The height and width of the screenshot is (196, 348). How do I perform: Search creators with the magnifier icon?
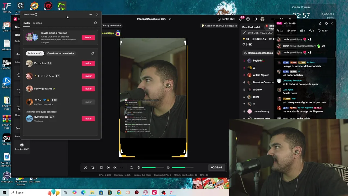click(95, 23)
